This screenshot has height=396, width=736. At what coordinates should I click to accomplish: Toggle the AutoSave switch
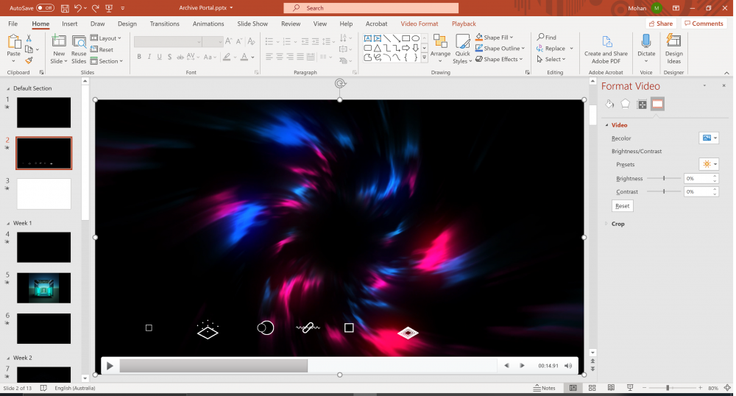pyautogui.click(x=45, y=8)
